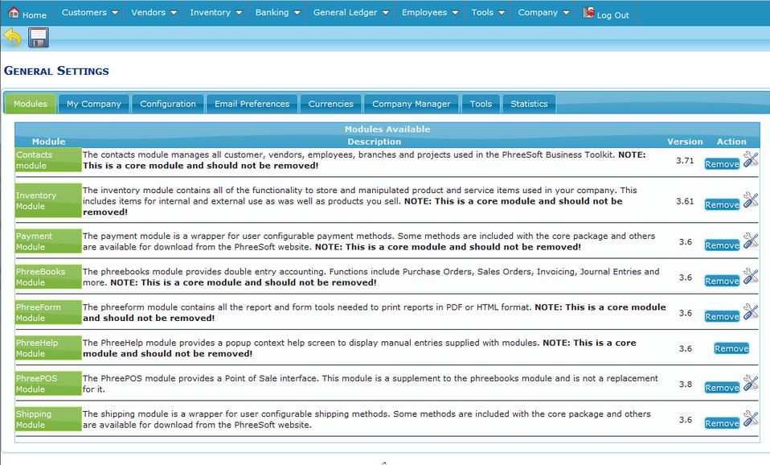Click the yellow back arrow icon
The image size is (770, 465).
pos(12,37)
